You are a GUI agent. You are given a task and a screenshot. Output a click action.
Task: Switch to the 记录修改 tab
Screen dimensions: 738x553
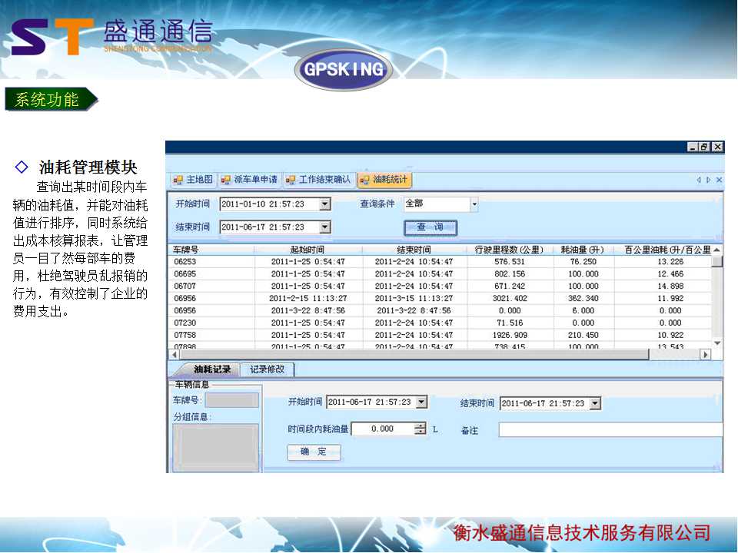267,369
